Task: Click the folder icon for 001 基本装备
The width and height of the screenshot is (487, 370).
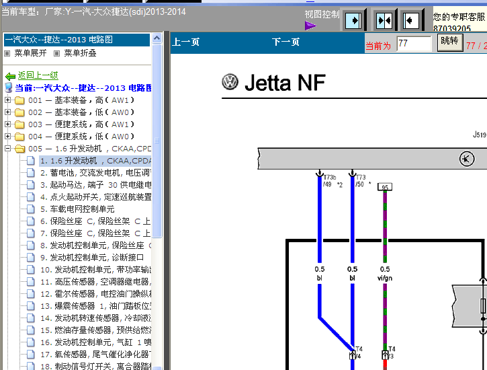Action: point(19,100)
